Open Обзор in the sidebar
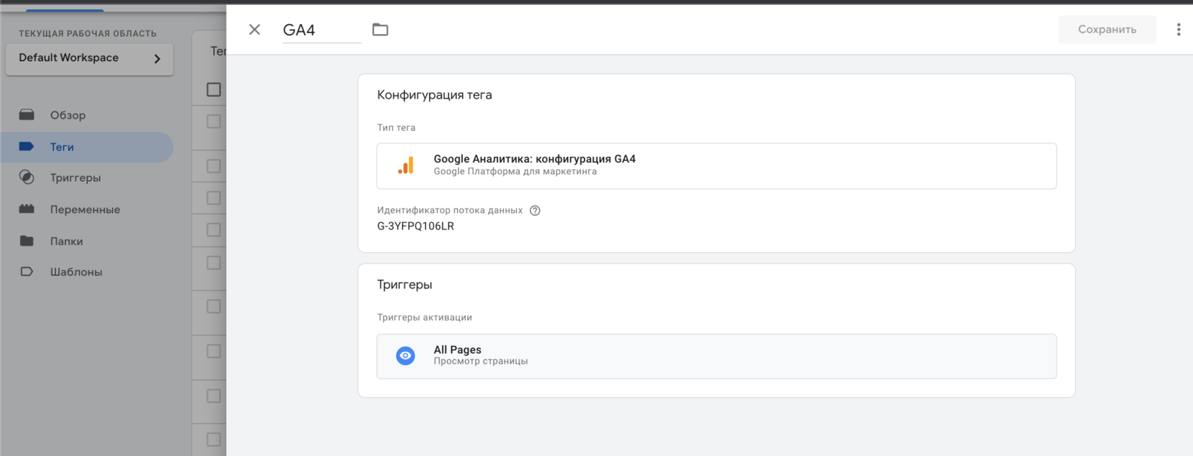The height and width of the screenshot is (456, 1193). coord(67,115)
